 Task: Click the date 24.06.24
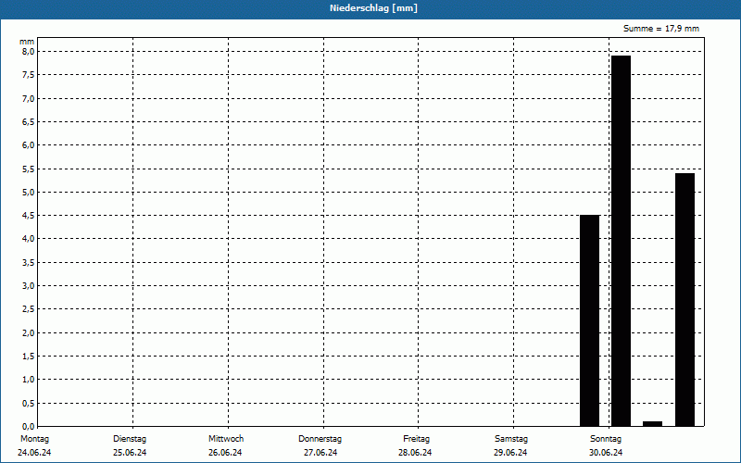tap(34, 452)
